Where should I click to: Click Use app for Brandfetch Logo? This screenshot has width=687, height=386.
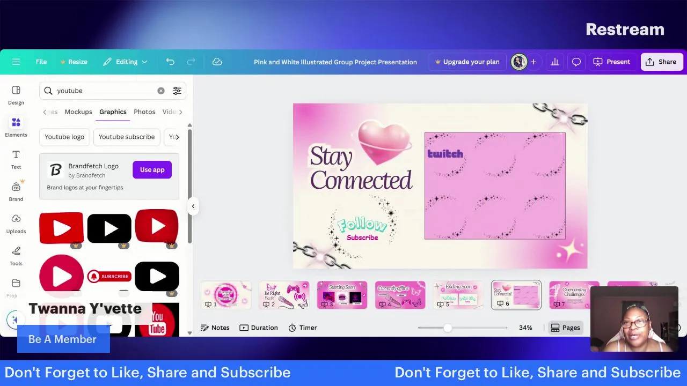152,170
